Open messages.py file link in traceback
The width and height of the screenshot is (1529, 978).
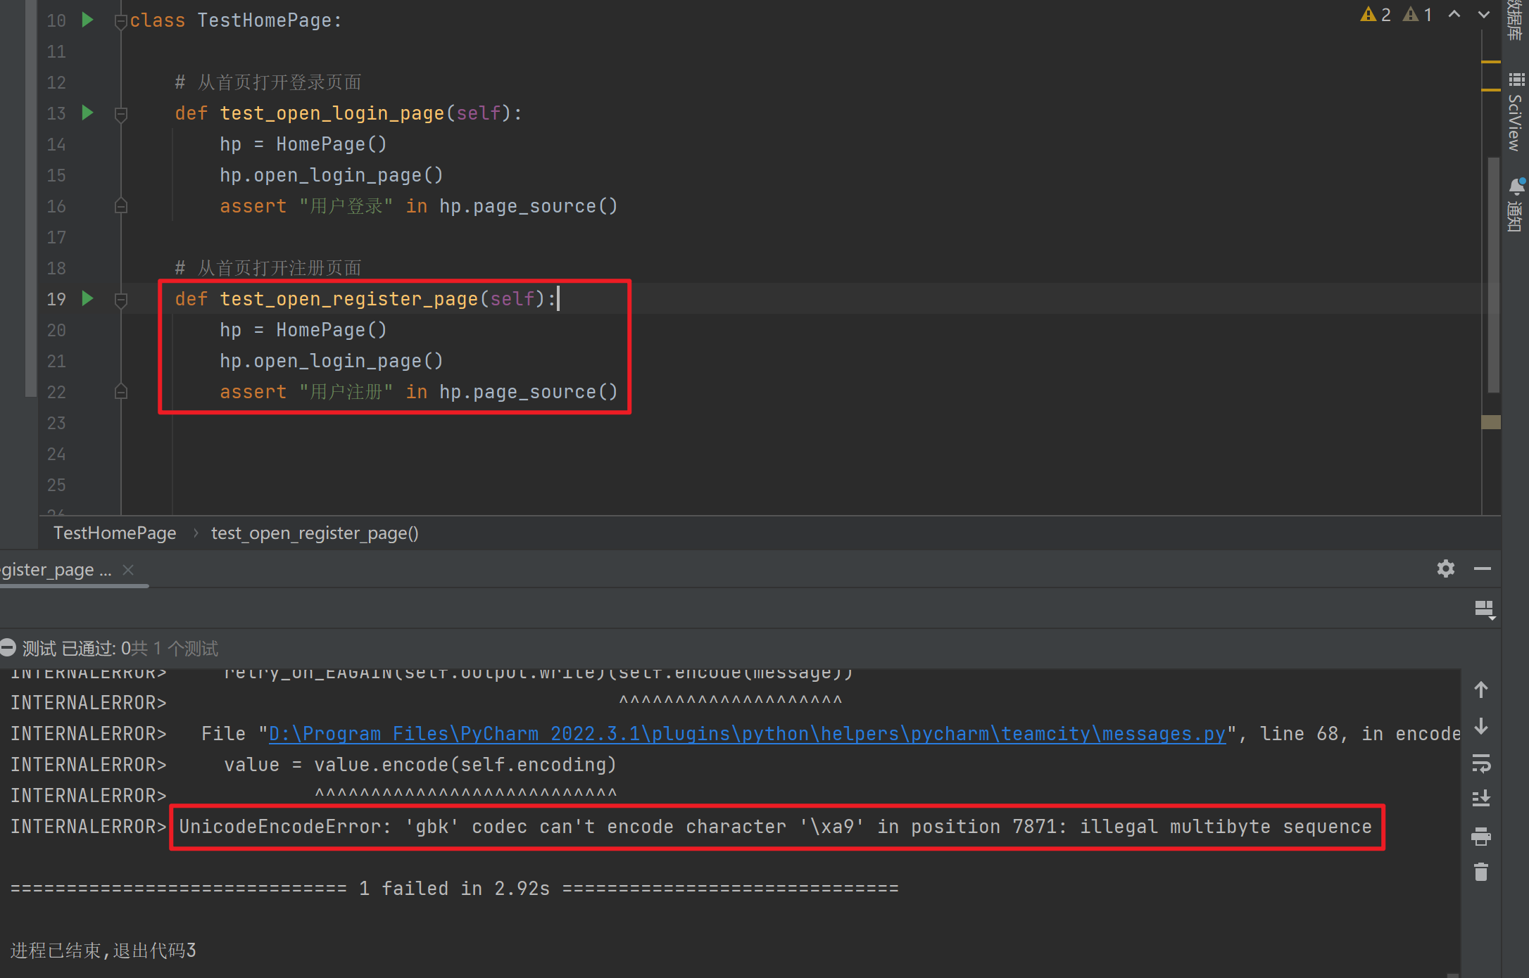[746, 734]
